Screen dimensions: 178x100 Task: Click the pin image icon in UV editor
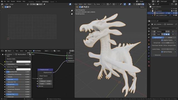point(44,4)
